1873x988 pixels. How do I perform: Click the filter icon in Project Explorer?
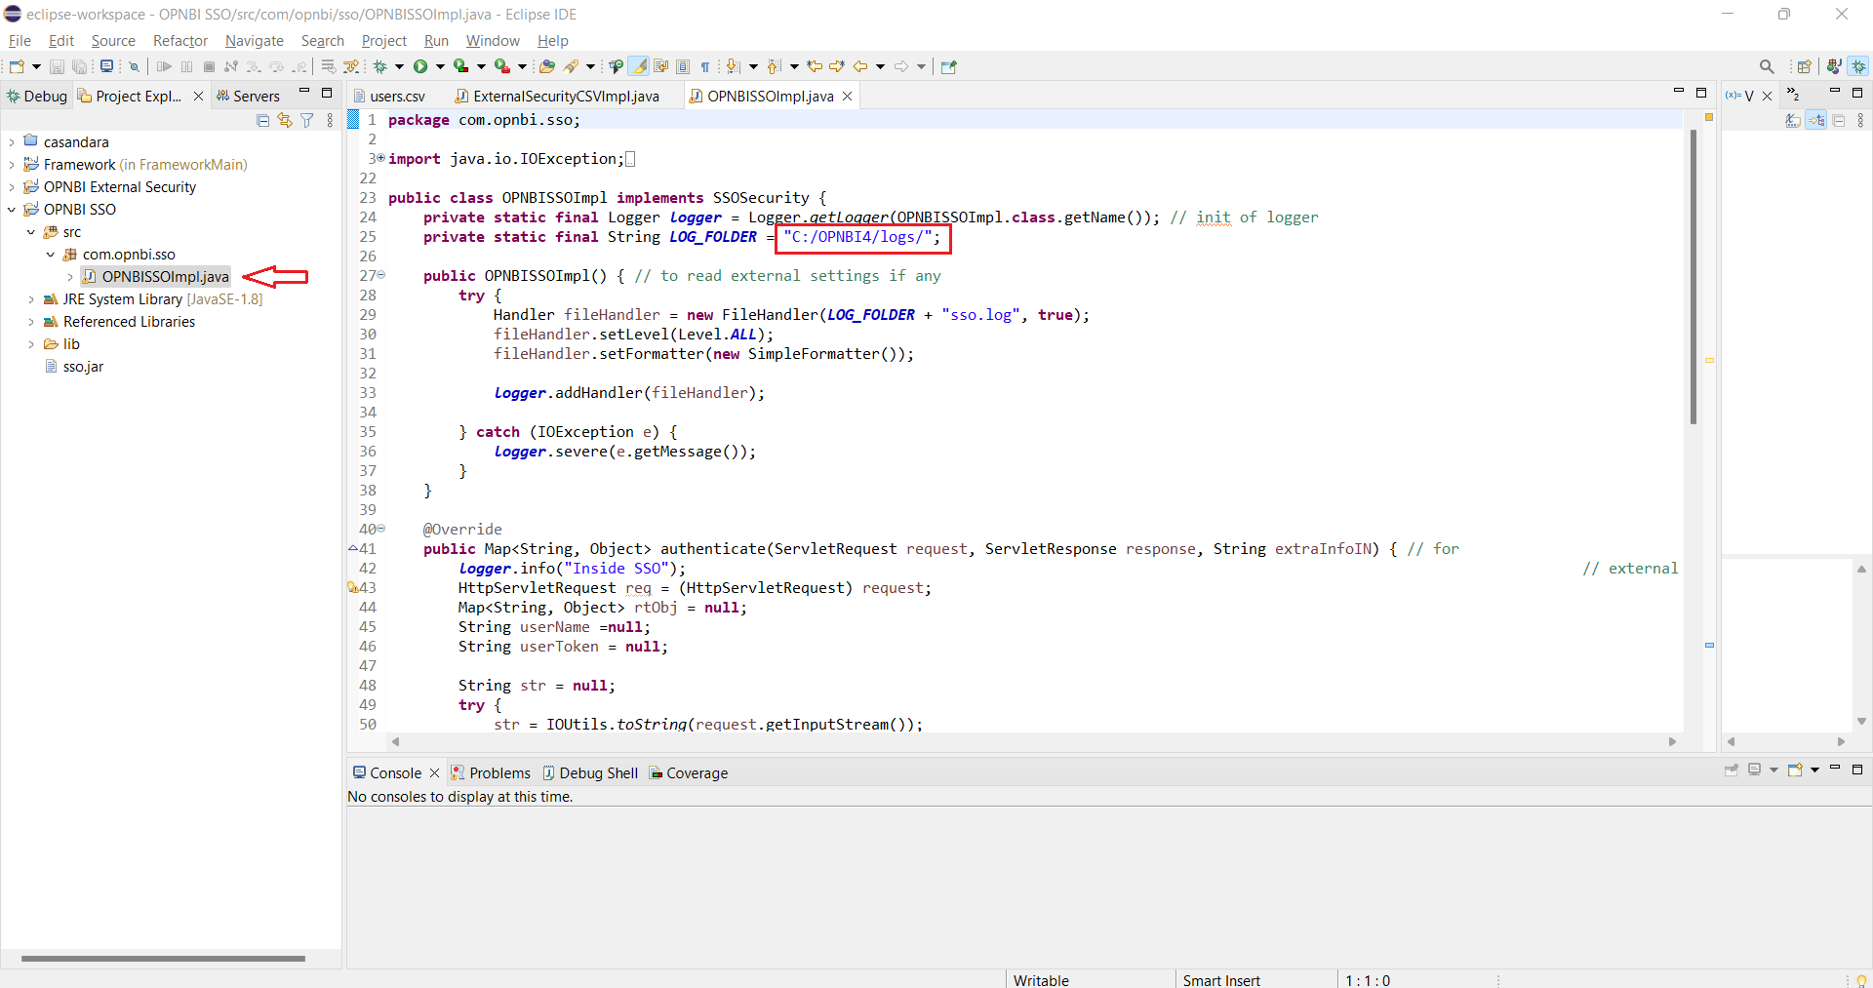pos(307,120)
